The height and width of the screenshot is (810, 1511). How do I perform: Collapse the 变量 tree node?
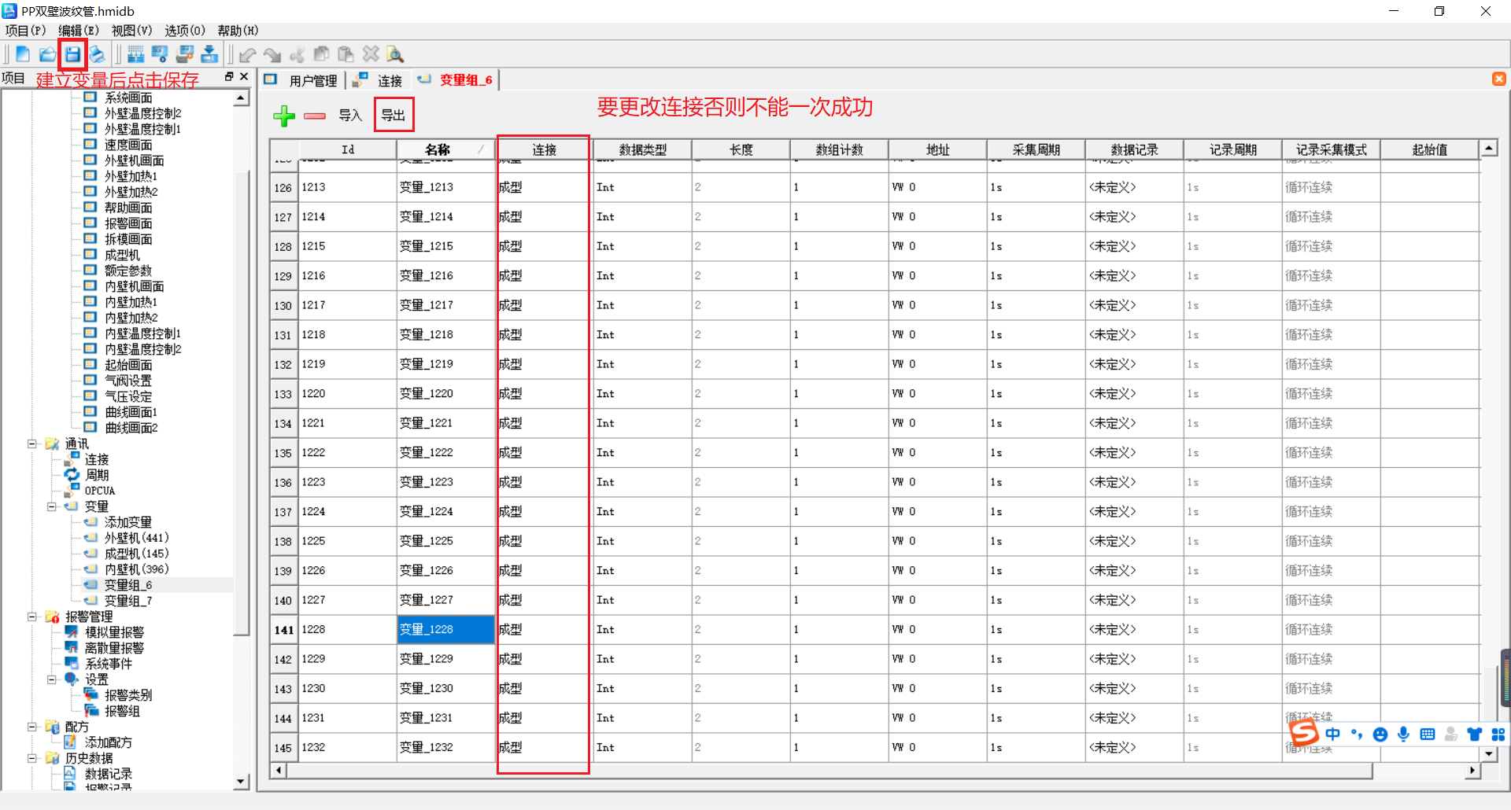(x=51, y=506)
